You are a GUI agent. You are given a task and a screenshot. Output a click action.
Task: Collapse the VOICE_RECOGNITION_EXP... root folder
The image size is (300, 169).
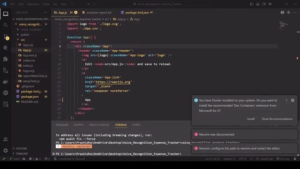31,19
